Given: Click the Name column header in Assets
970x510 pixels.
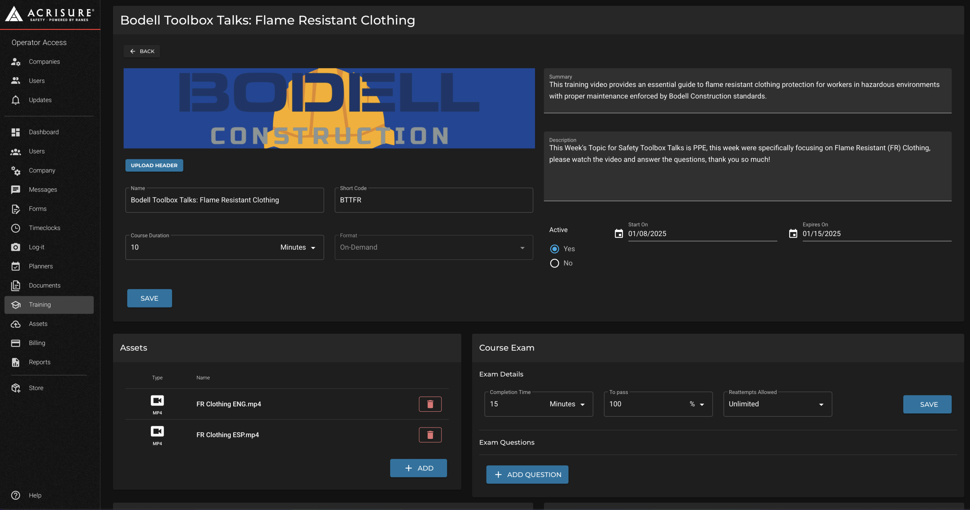Looking at the screenshot, I should point(203,378).
